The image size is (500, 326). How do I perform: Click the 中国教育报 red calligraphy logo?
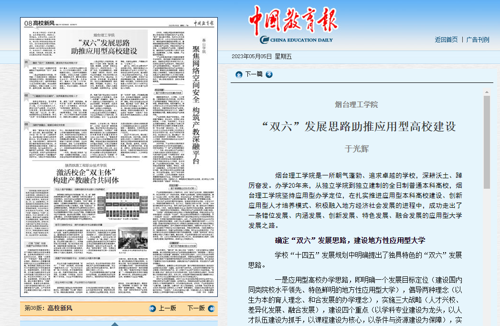tap(292, 20)
